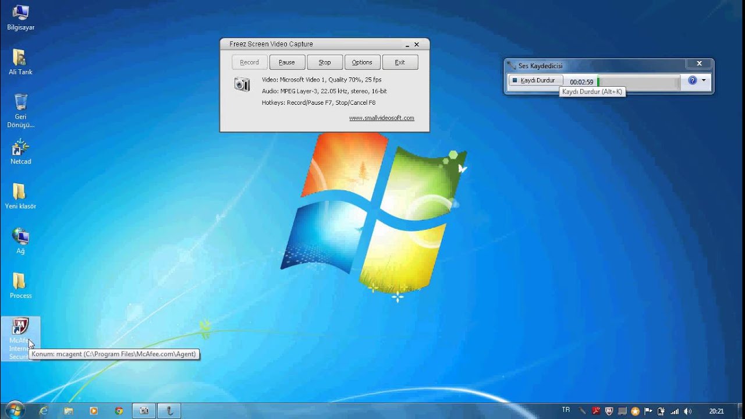Viewport: 745px width, 419px height.
Task: Click the disabled Record button
Action: (x=249, y=62)
